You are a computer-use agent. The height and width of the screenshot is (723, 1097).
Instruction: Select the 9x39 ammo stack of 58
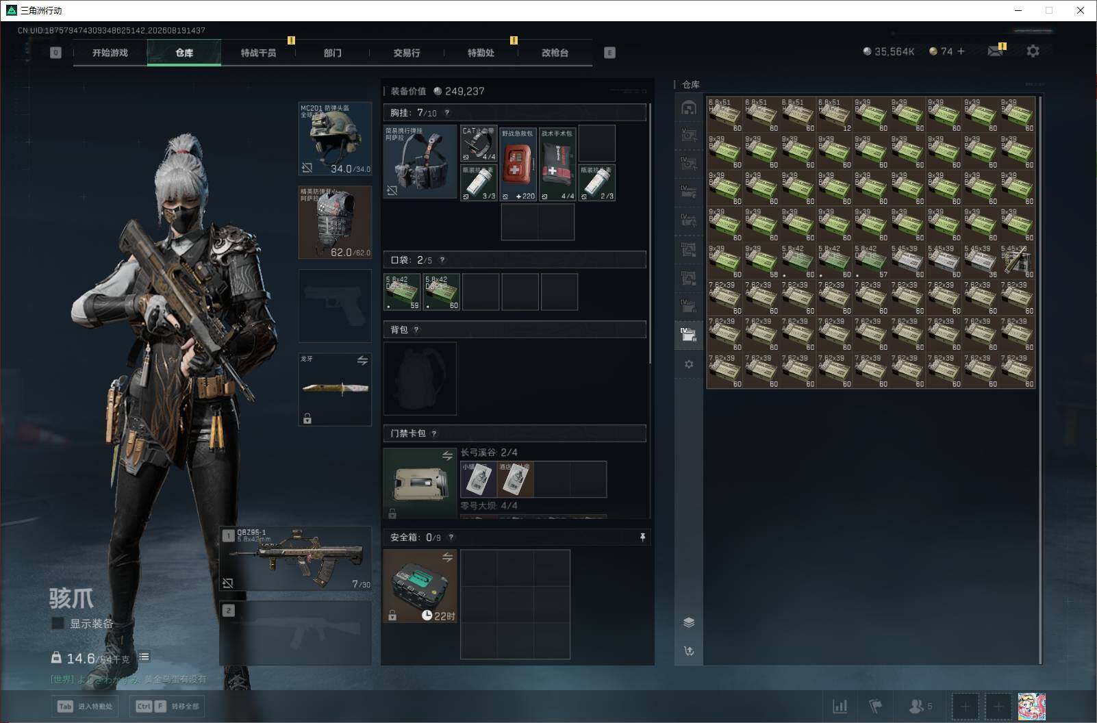point(761,261)
